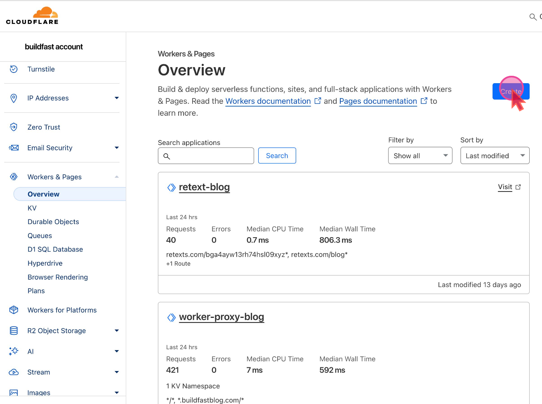
Task: Expand the R2 Object Storage arrow
Action: coord(117,331)
